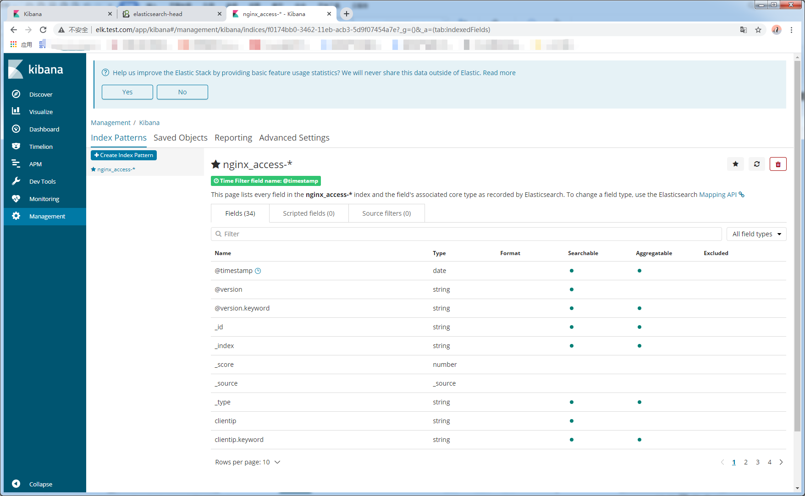Go back in browser history
Screen dimensions: 805x496
click(14, 30)
